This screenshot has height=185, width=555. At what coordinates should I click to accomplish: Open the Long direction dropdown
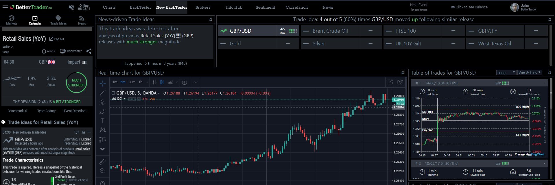tap(506, 73)
